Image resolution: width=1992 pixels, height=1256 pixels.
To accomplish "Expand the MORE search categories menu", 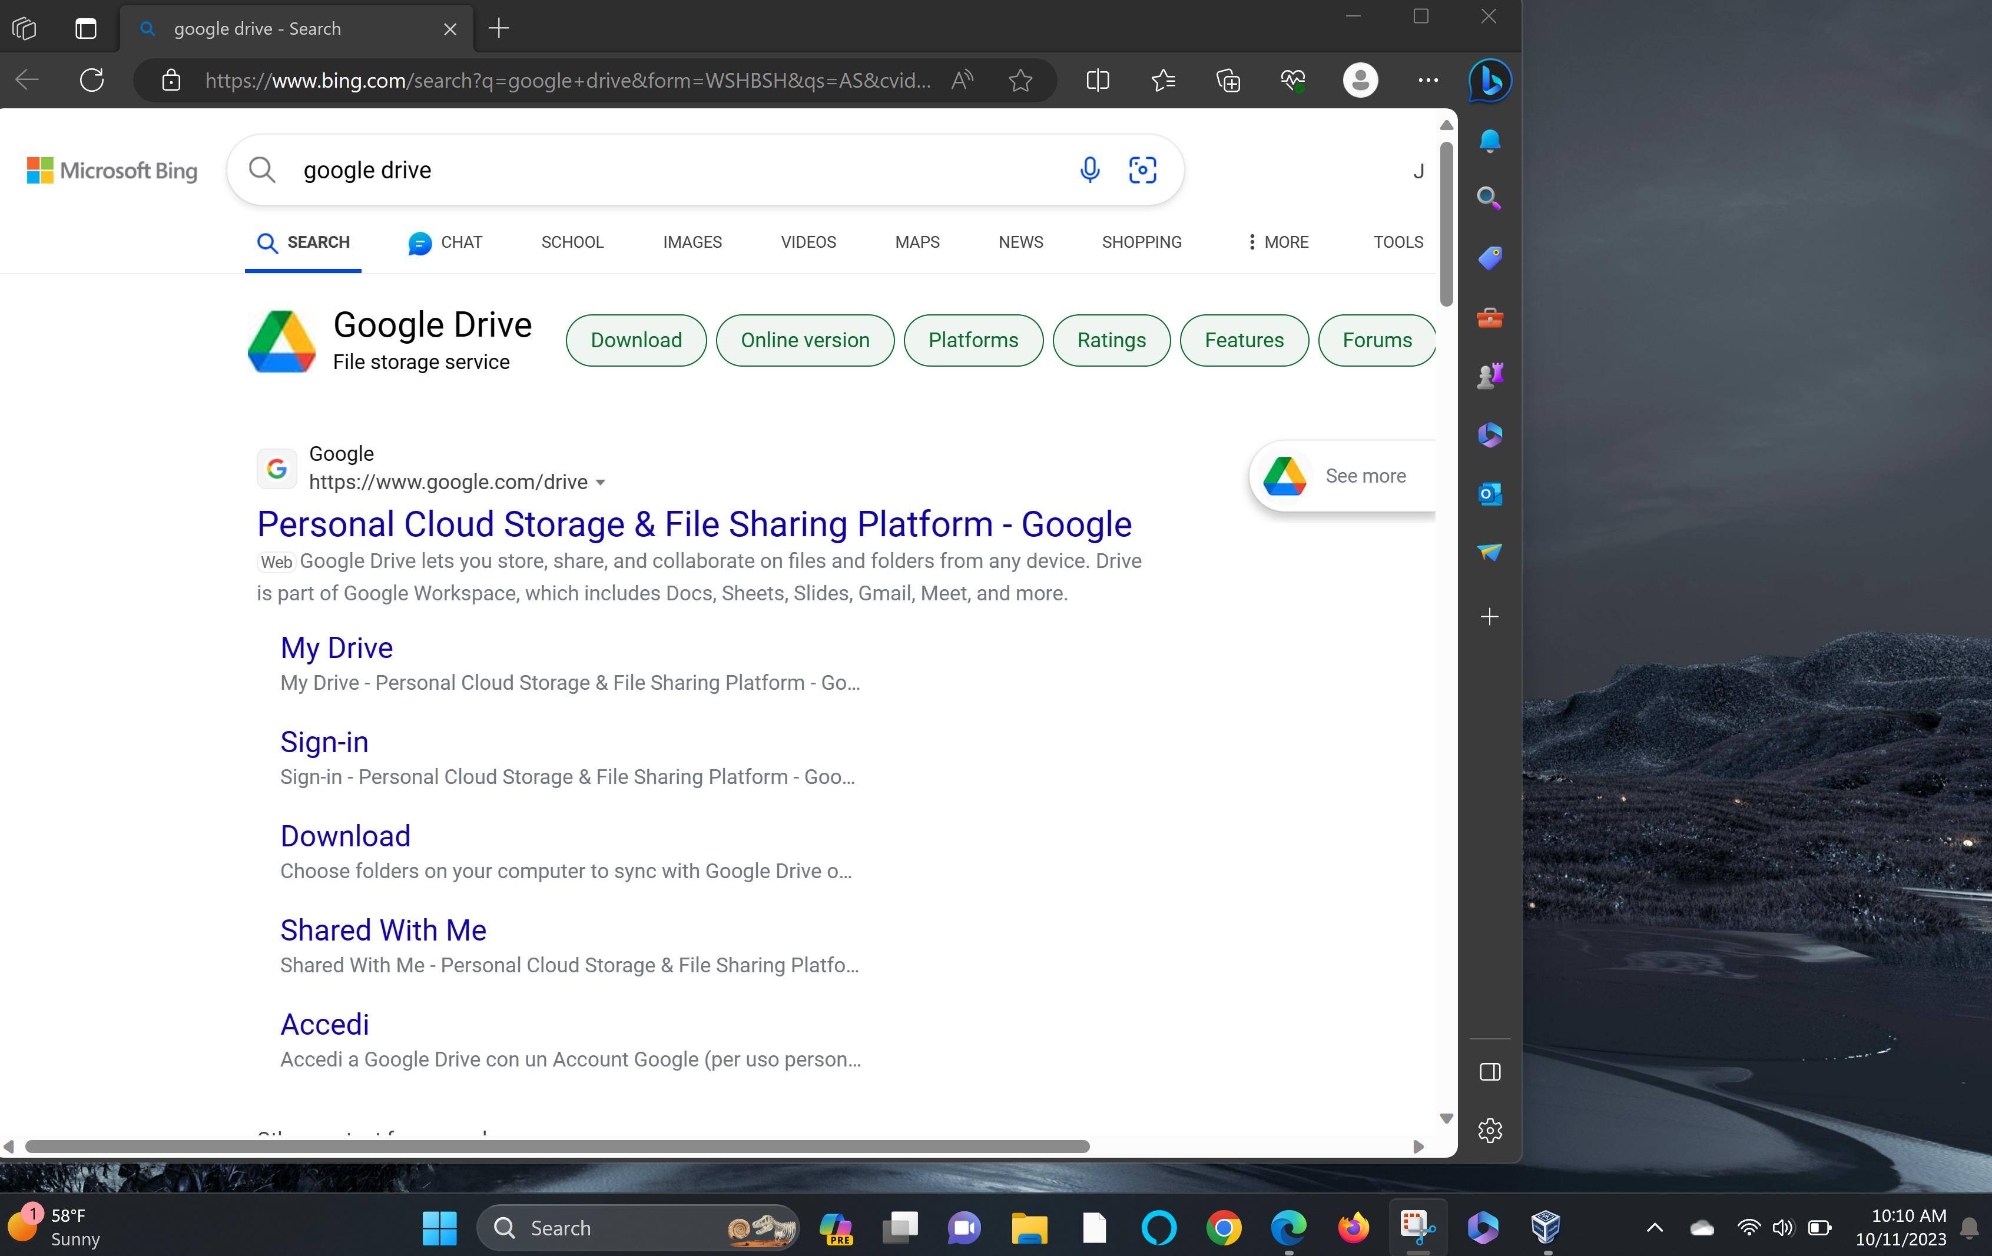I will tap(1277, 241).
